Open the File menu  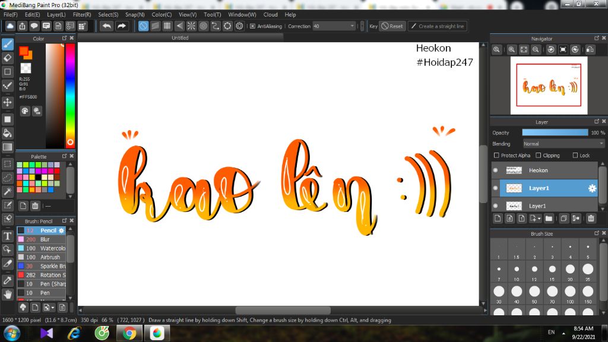(x=11, y=14)
